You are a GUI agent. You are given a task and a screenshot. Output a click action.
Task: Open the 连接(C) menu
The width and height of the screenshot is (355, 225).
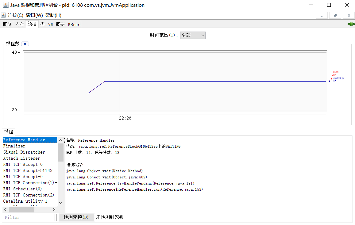tap(15, 15)
